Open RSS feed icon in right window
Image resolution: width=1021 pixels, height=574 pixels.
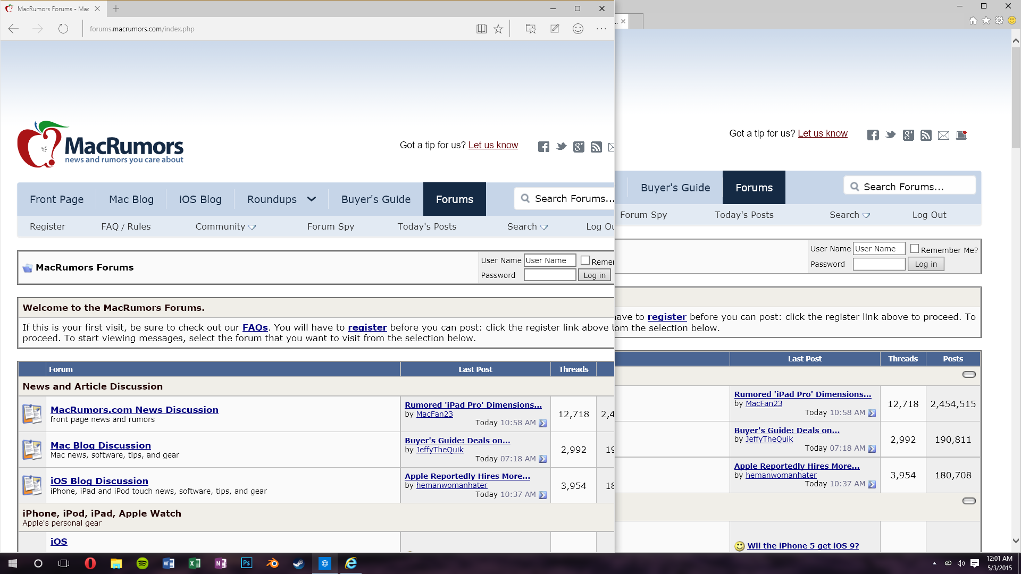click(926, 135)
